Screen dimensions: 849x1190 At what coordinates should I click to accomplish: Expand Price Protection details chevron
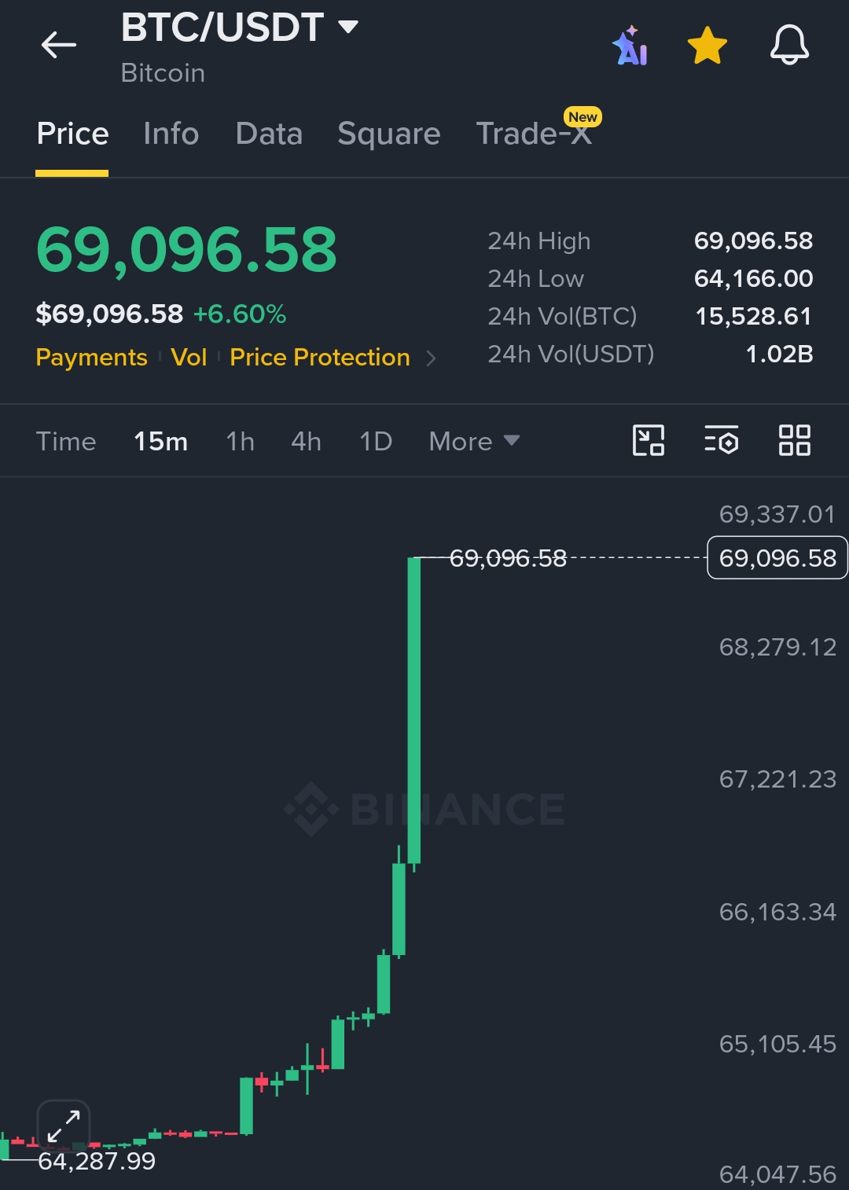tap(431, 358)
